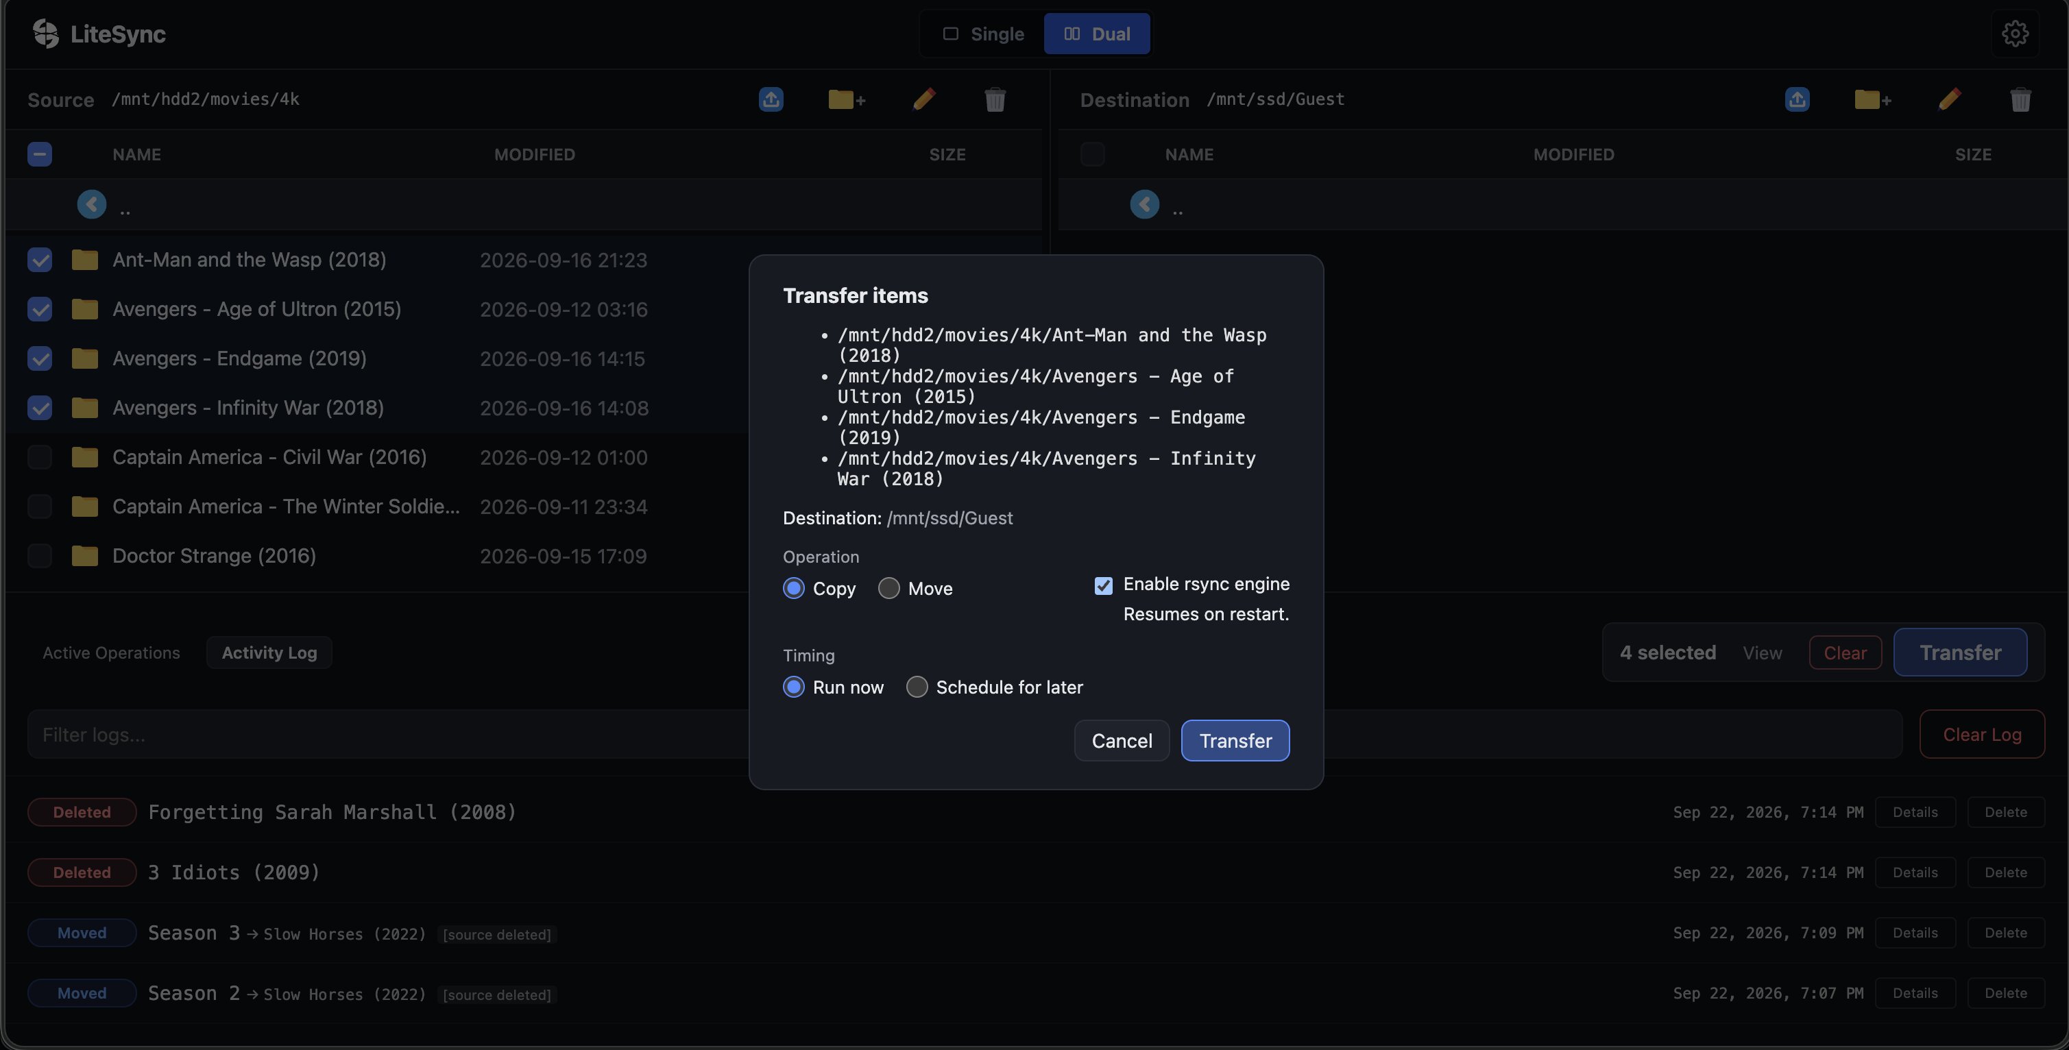Sort Destination list by MODIFIED header
Screen dimensions: 2069x1050
(1573, 154)
